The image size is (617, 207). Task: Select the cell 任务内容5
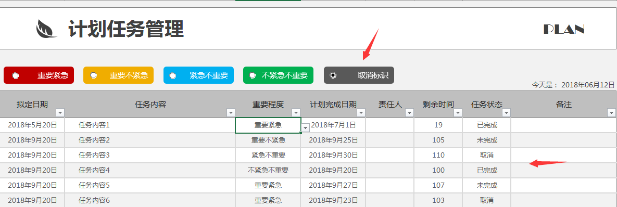150,185
